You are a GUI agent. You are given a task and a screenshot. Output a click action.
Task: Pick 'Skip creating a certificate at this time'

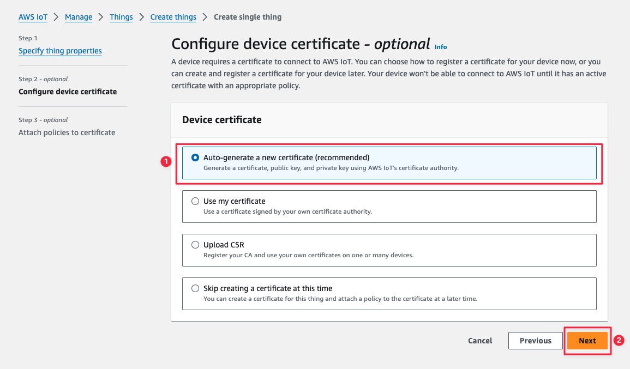195,288
